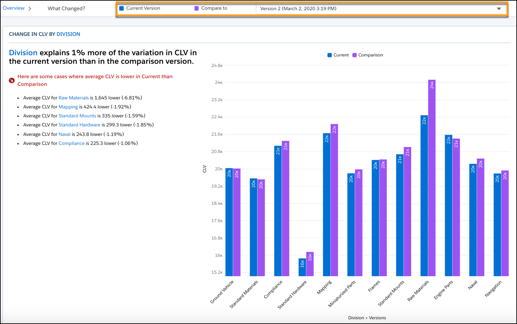Click the Standard Mounts comparison bar

(407, 212)
